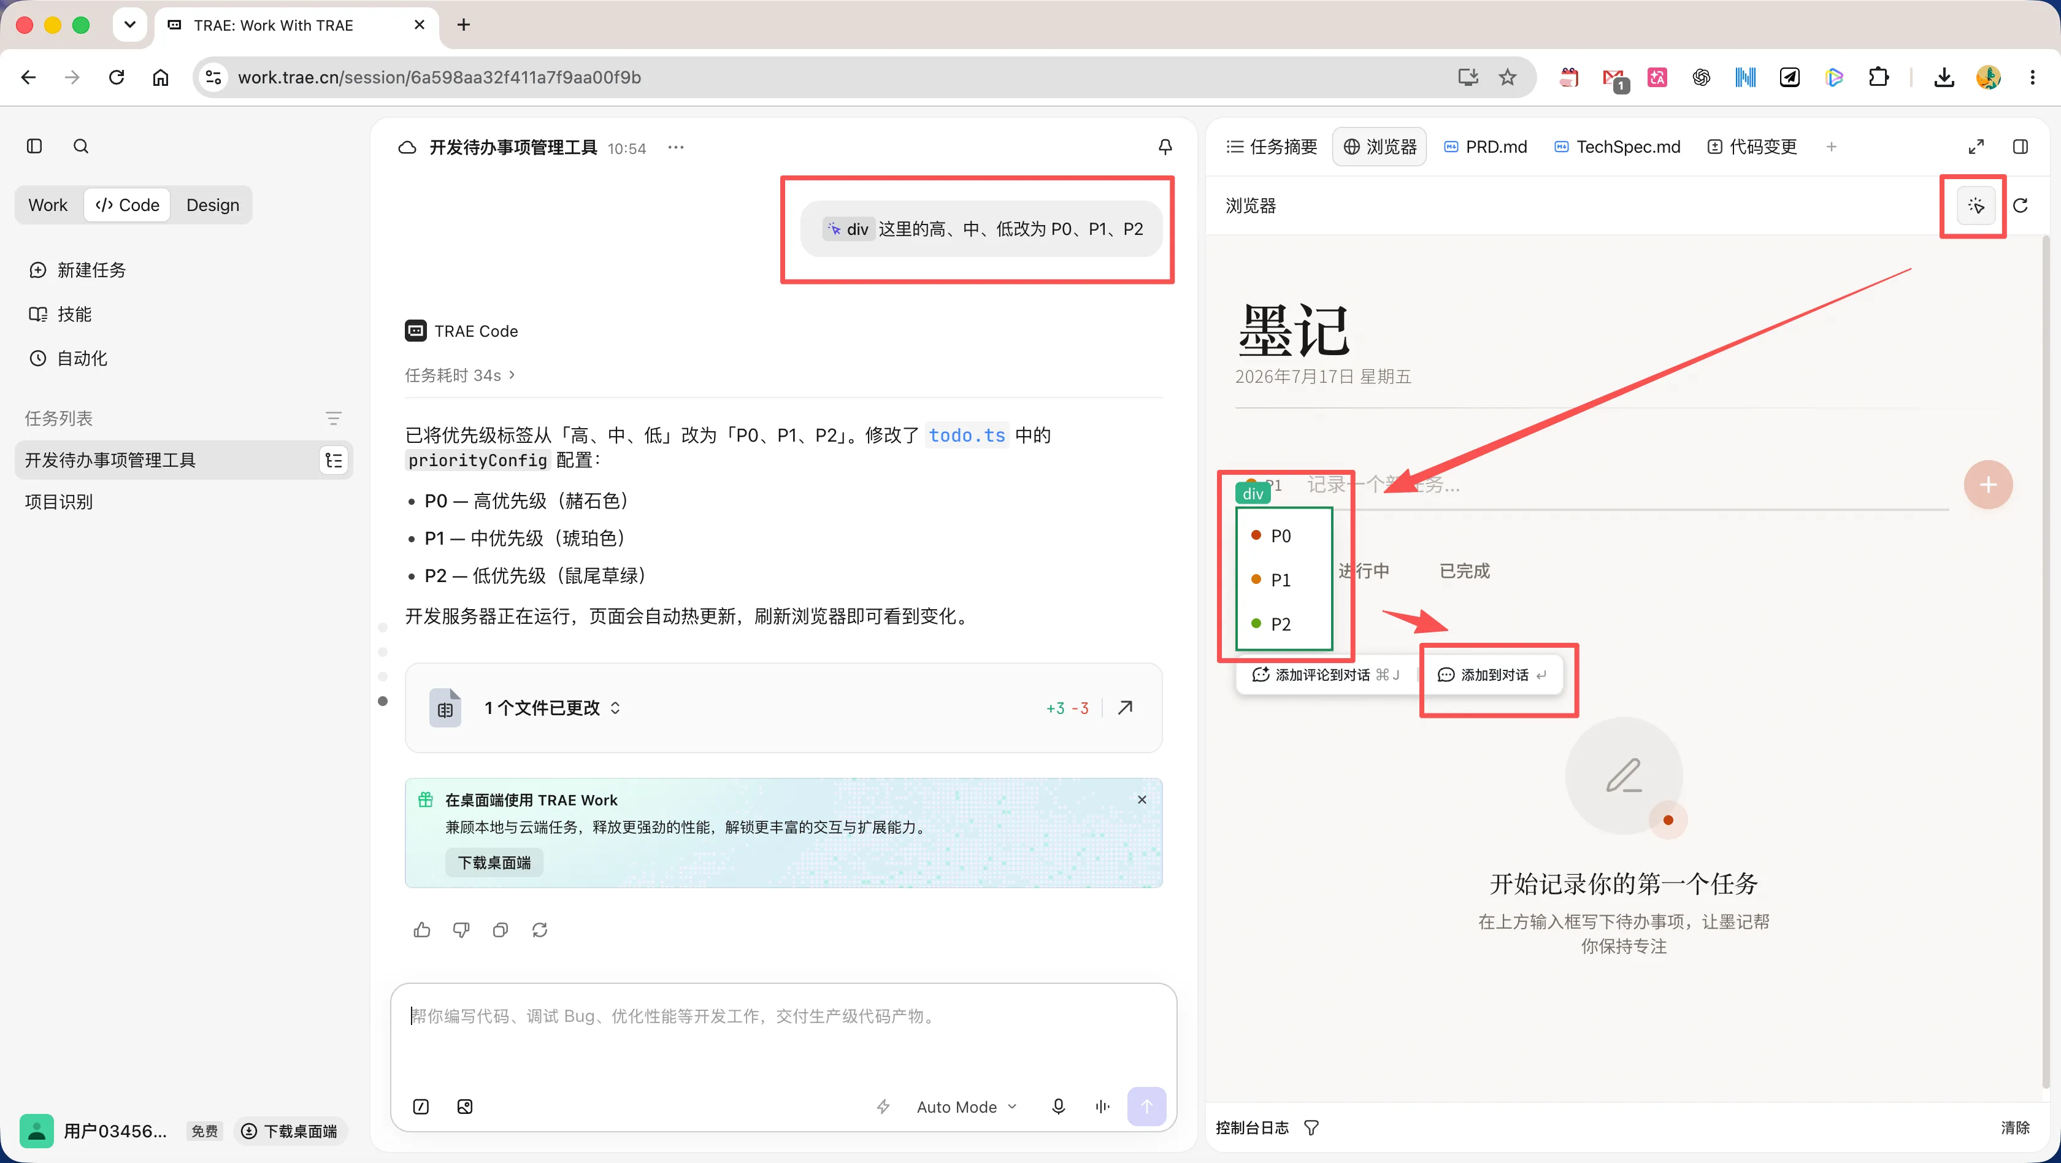Start voice input with the microphone icon
This screenshot has width=2061, height=1163.
pos(1059,1107)
